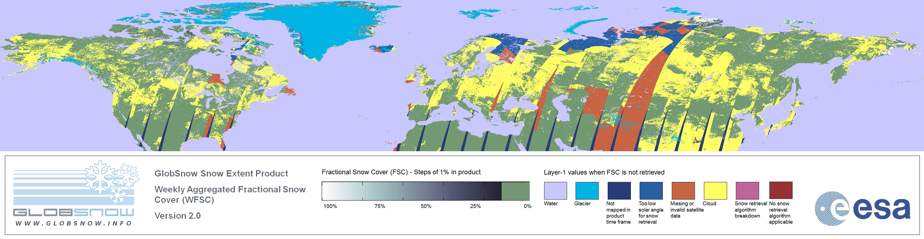Click the '50%' scale label
924x239 pixels.
coord(426,206)
